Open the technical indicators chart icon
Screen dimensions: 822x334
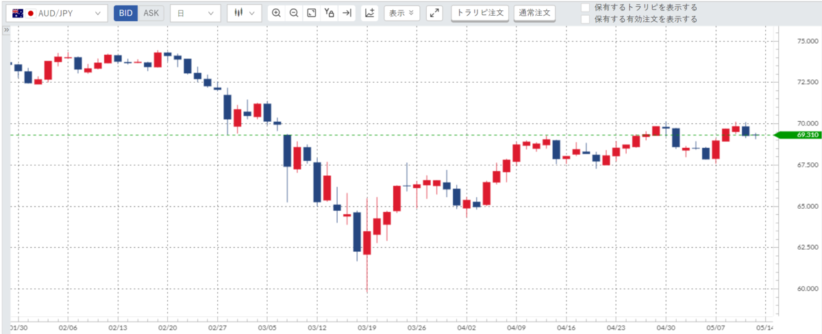tap(370, 12)
